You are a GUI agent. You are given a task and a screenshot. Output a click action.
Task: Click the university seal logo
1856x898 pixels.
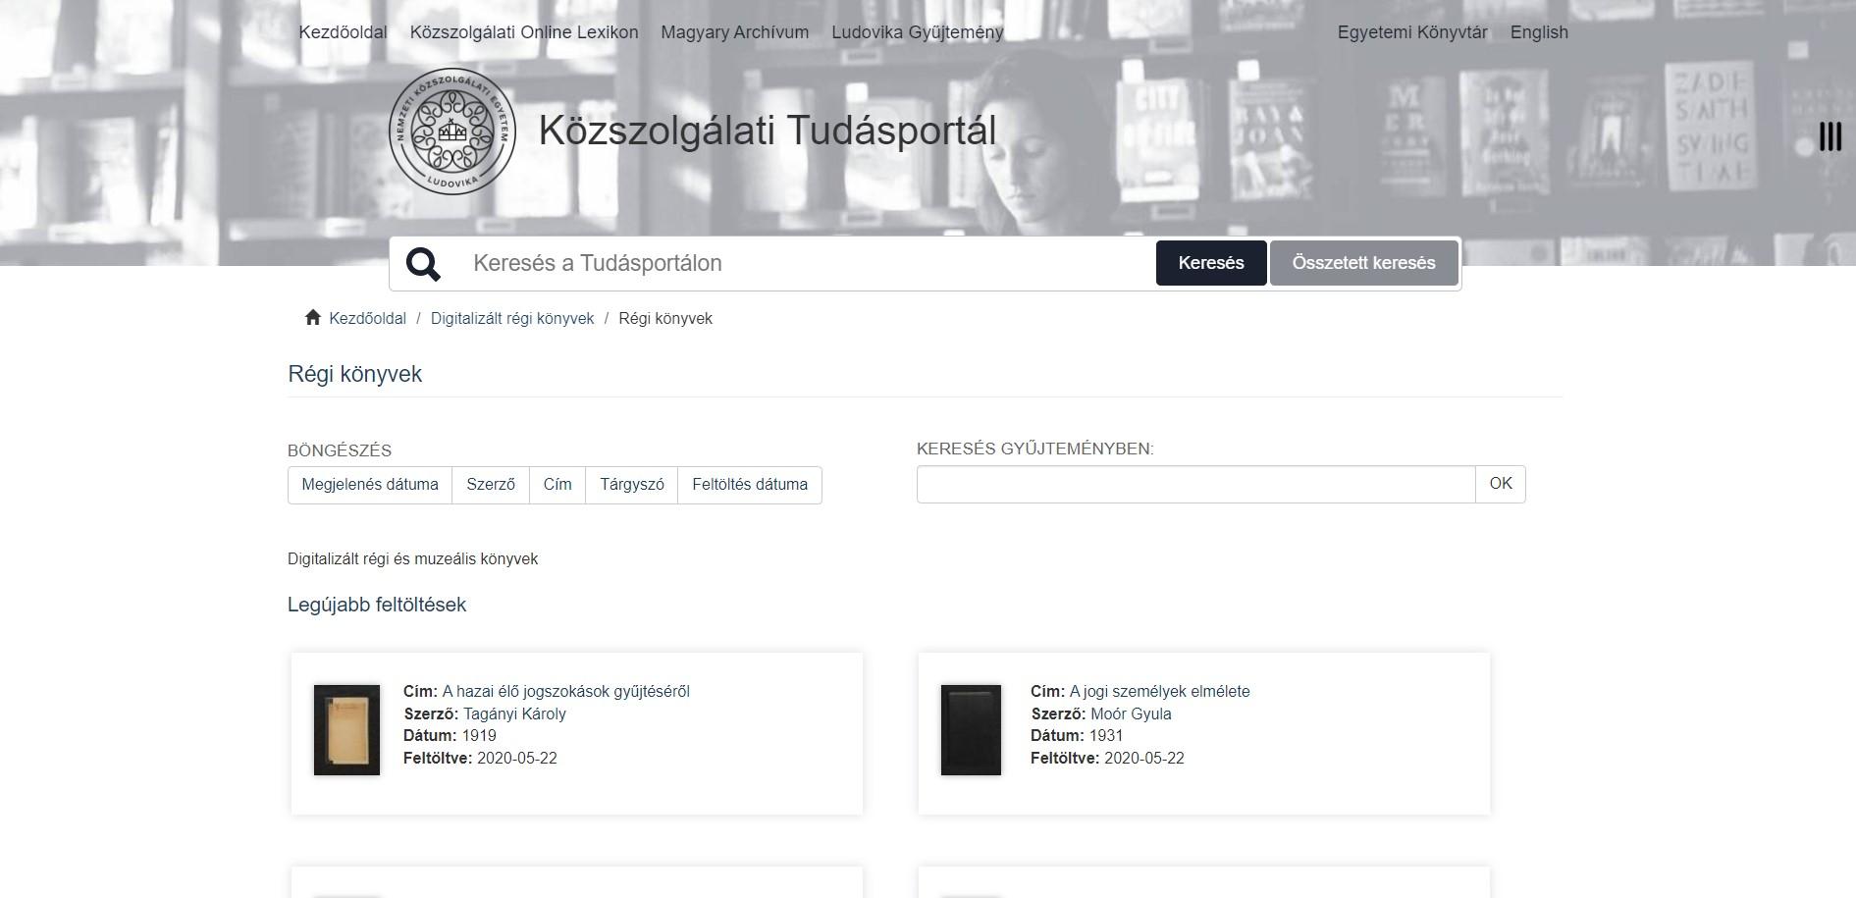click(451, 131)
